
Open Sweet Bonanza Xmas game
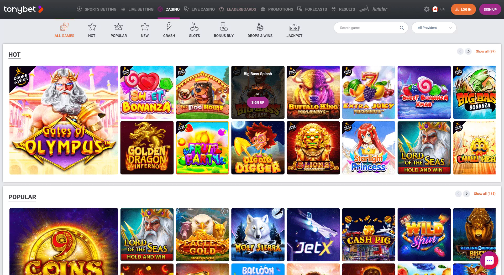coord(424,92)
